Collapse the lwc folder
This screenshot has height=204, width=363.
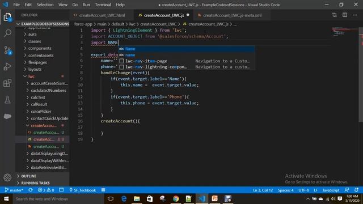[x=32, y=76]
